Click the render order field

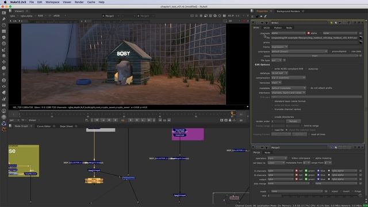(278, 121)
